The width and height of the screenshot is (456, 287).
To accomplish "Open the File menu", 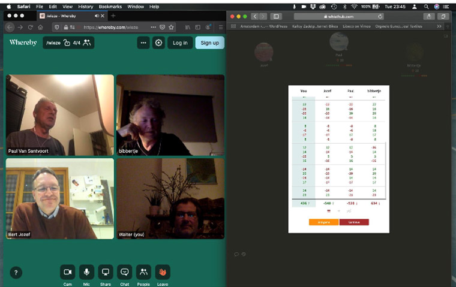I will click(x=39, y=7).
